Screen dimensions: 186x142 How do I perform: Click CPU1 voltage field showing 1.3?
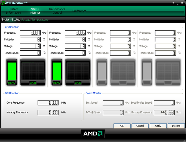point(75,46)
